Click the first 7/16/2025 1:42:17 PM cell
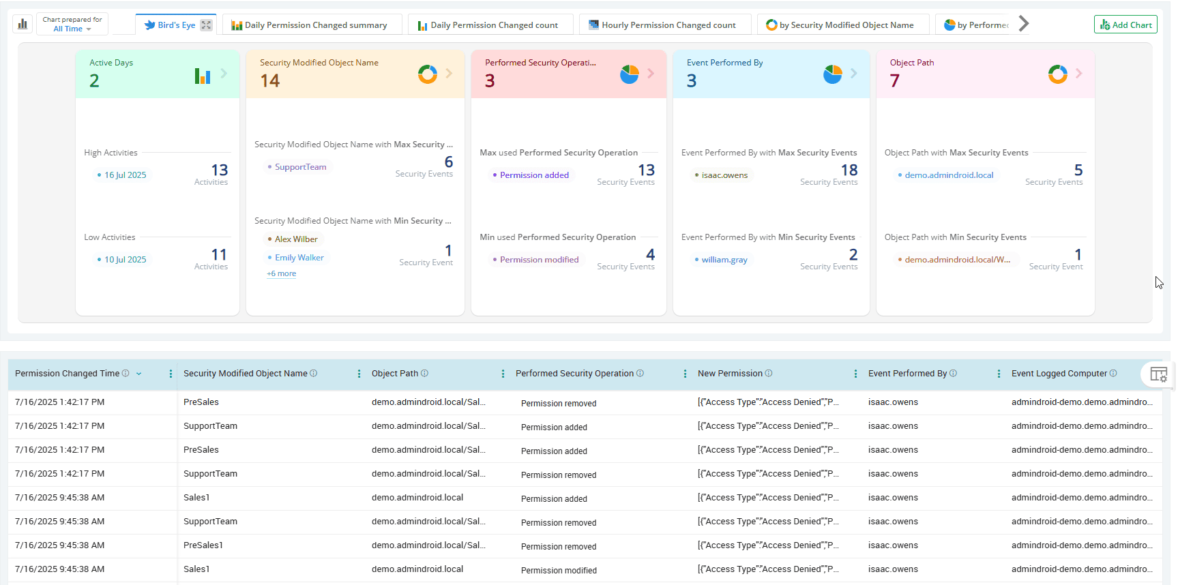The height and width of the screenshot is (585, 1178). click(60, 402)
